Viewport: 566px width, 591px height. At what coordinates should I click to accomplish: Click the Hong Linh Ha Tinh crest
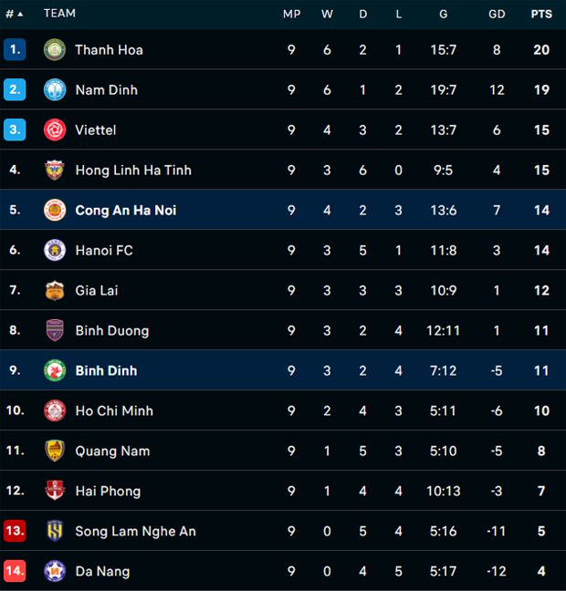(55, 171)
